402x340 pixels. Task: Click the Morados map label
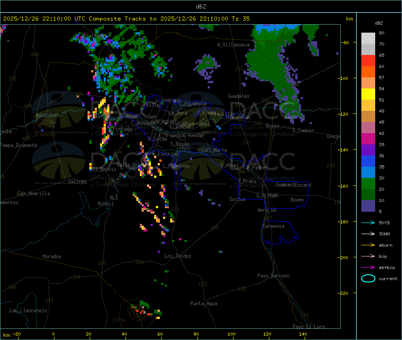click(52, 256)
